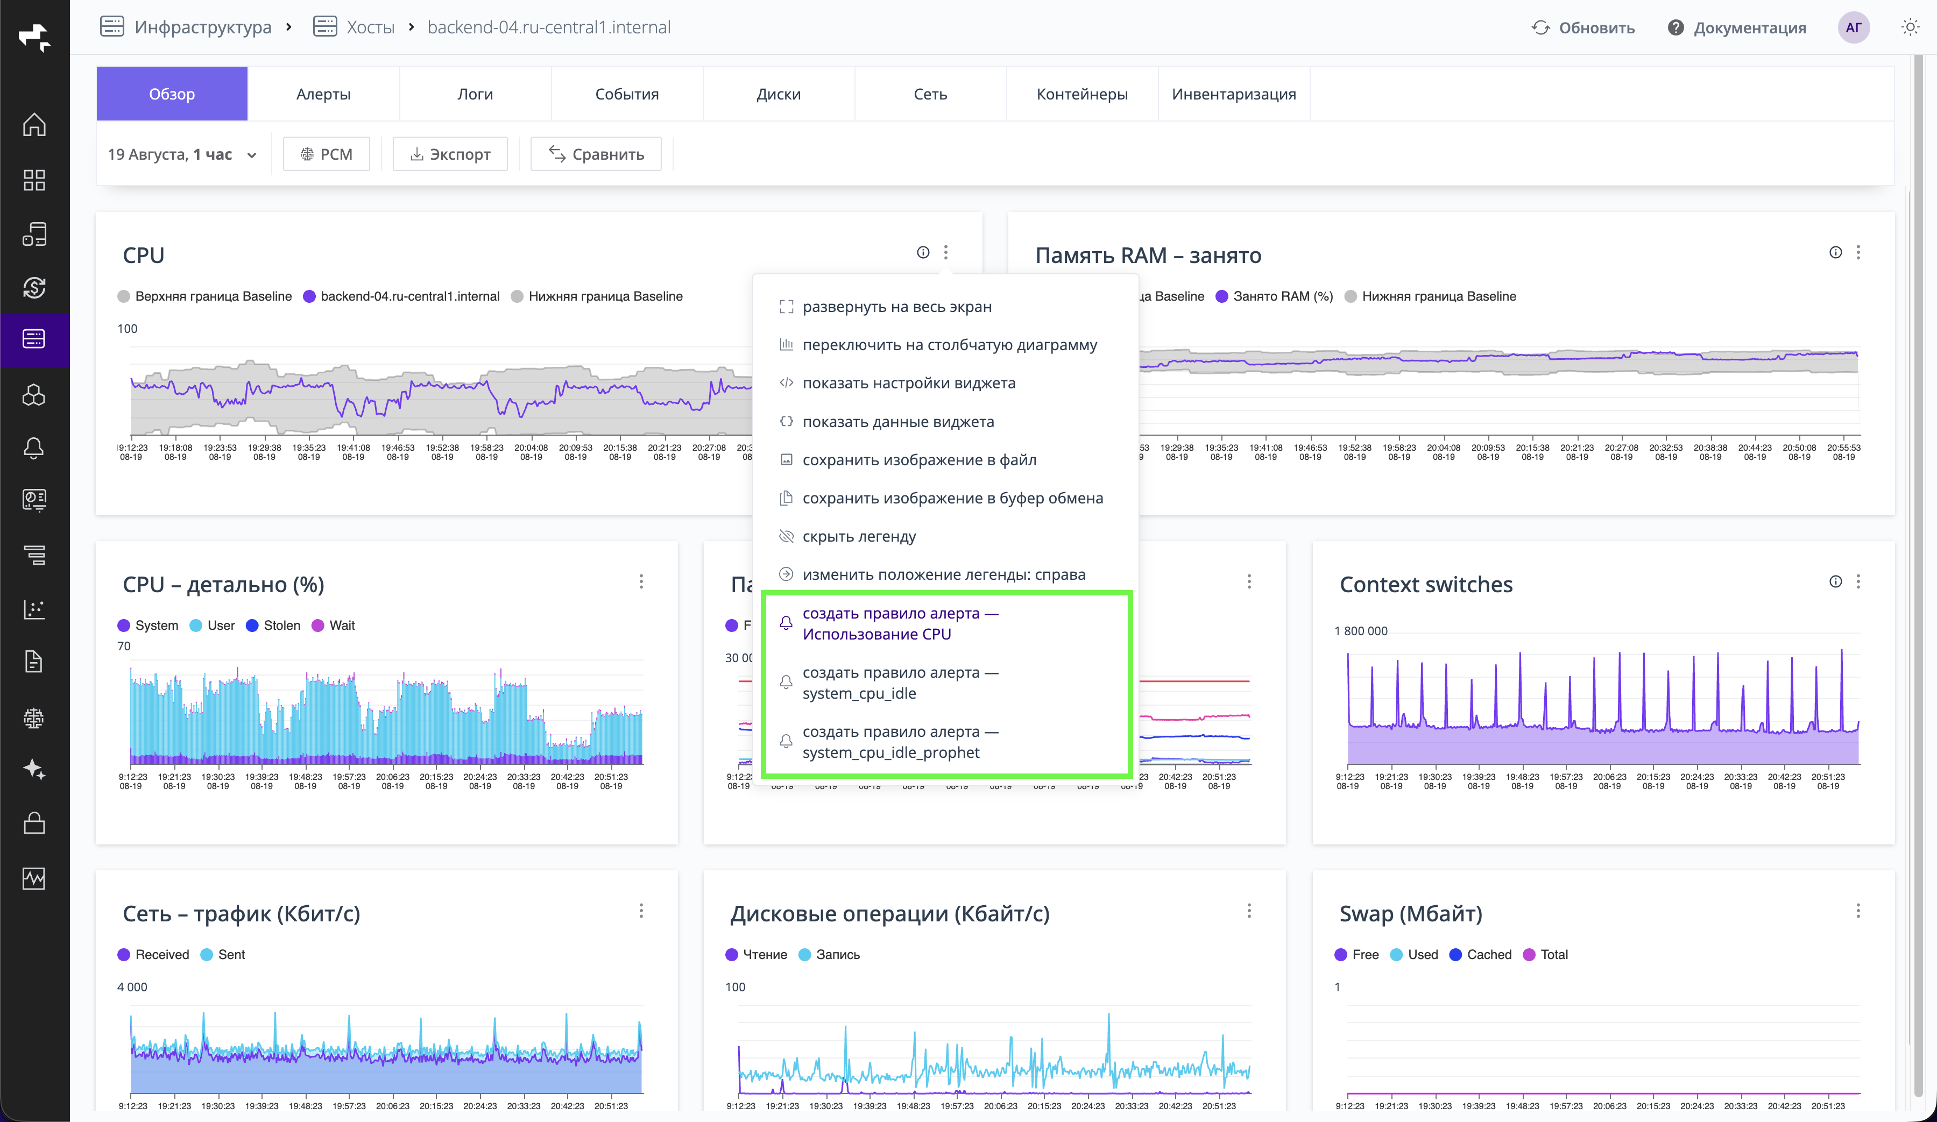Viewport: 1937px width, 1122px height.
Task: Click the magenta Wait swatch in CPU – детально
Action: click(317, 626)
